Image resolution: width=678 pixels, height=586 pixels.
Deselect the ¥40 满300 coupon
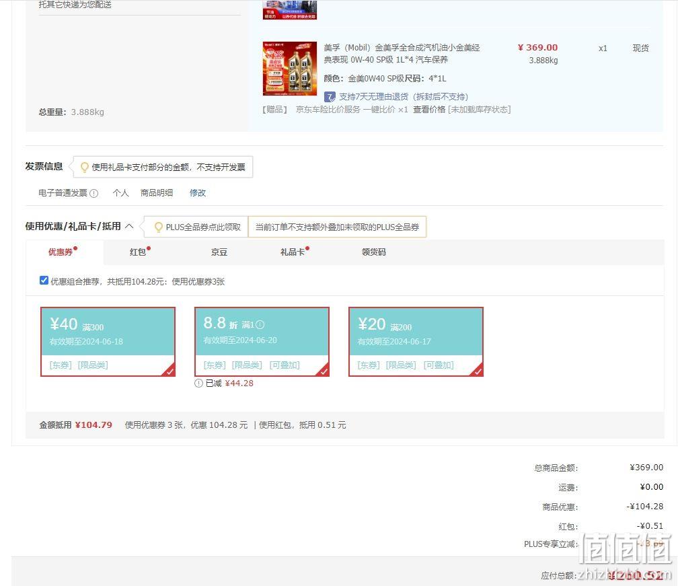pos(108,342)
